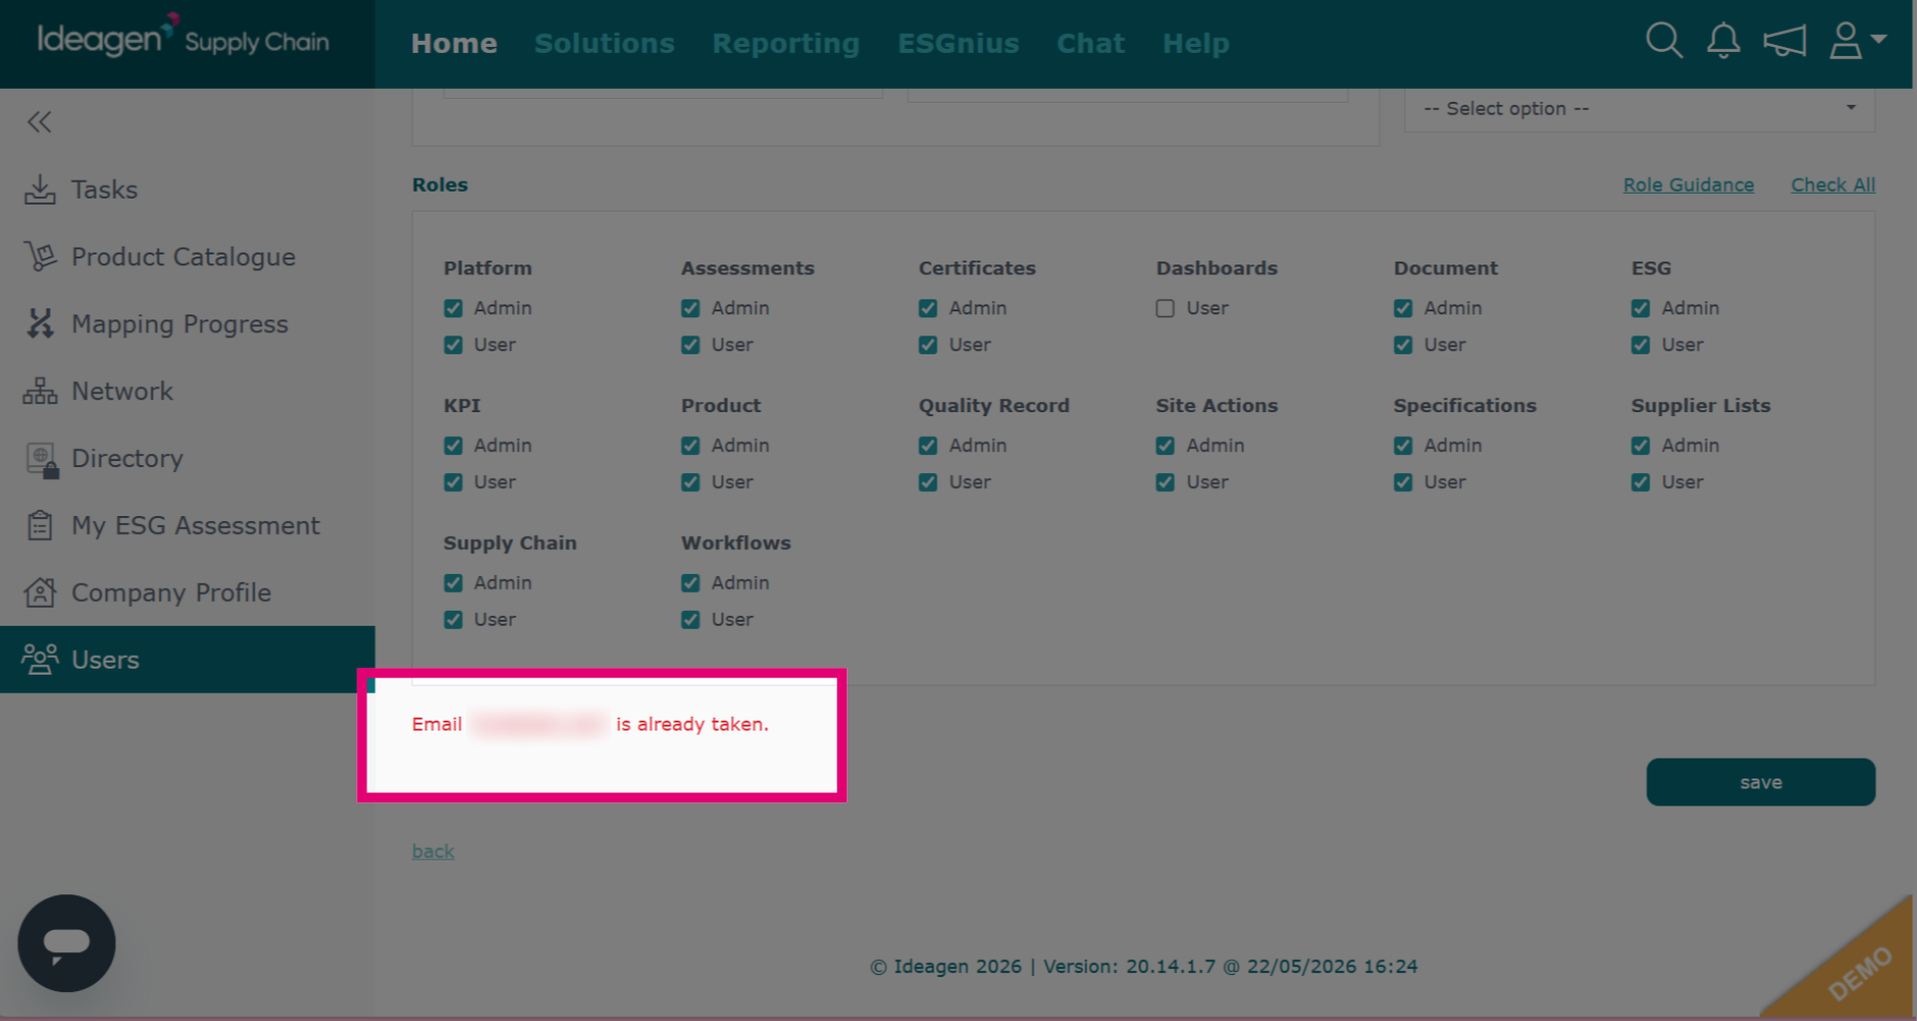
Task: Toggle ESG Admin checkbox
Action: pyautogui.click(x=1640, y=308)
